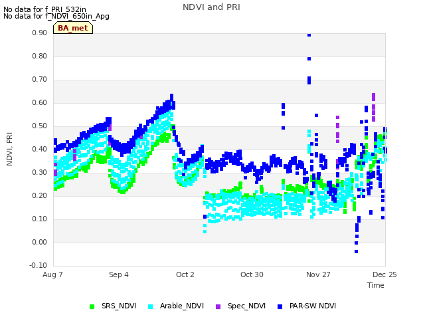Click the 'No data for f_PRI_532in' message
425x319 pixels.
(44, 9)
